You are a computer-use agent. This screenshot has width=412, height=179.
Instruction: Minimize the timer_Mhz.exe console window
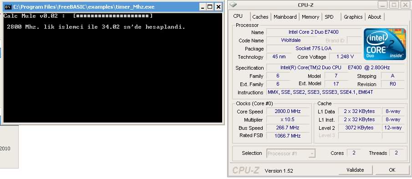coord(202,7)
